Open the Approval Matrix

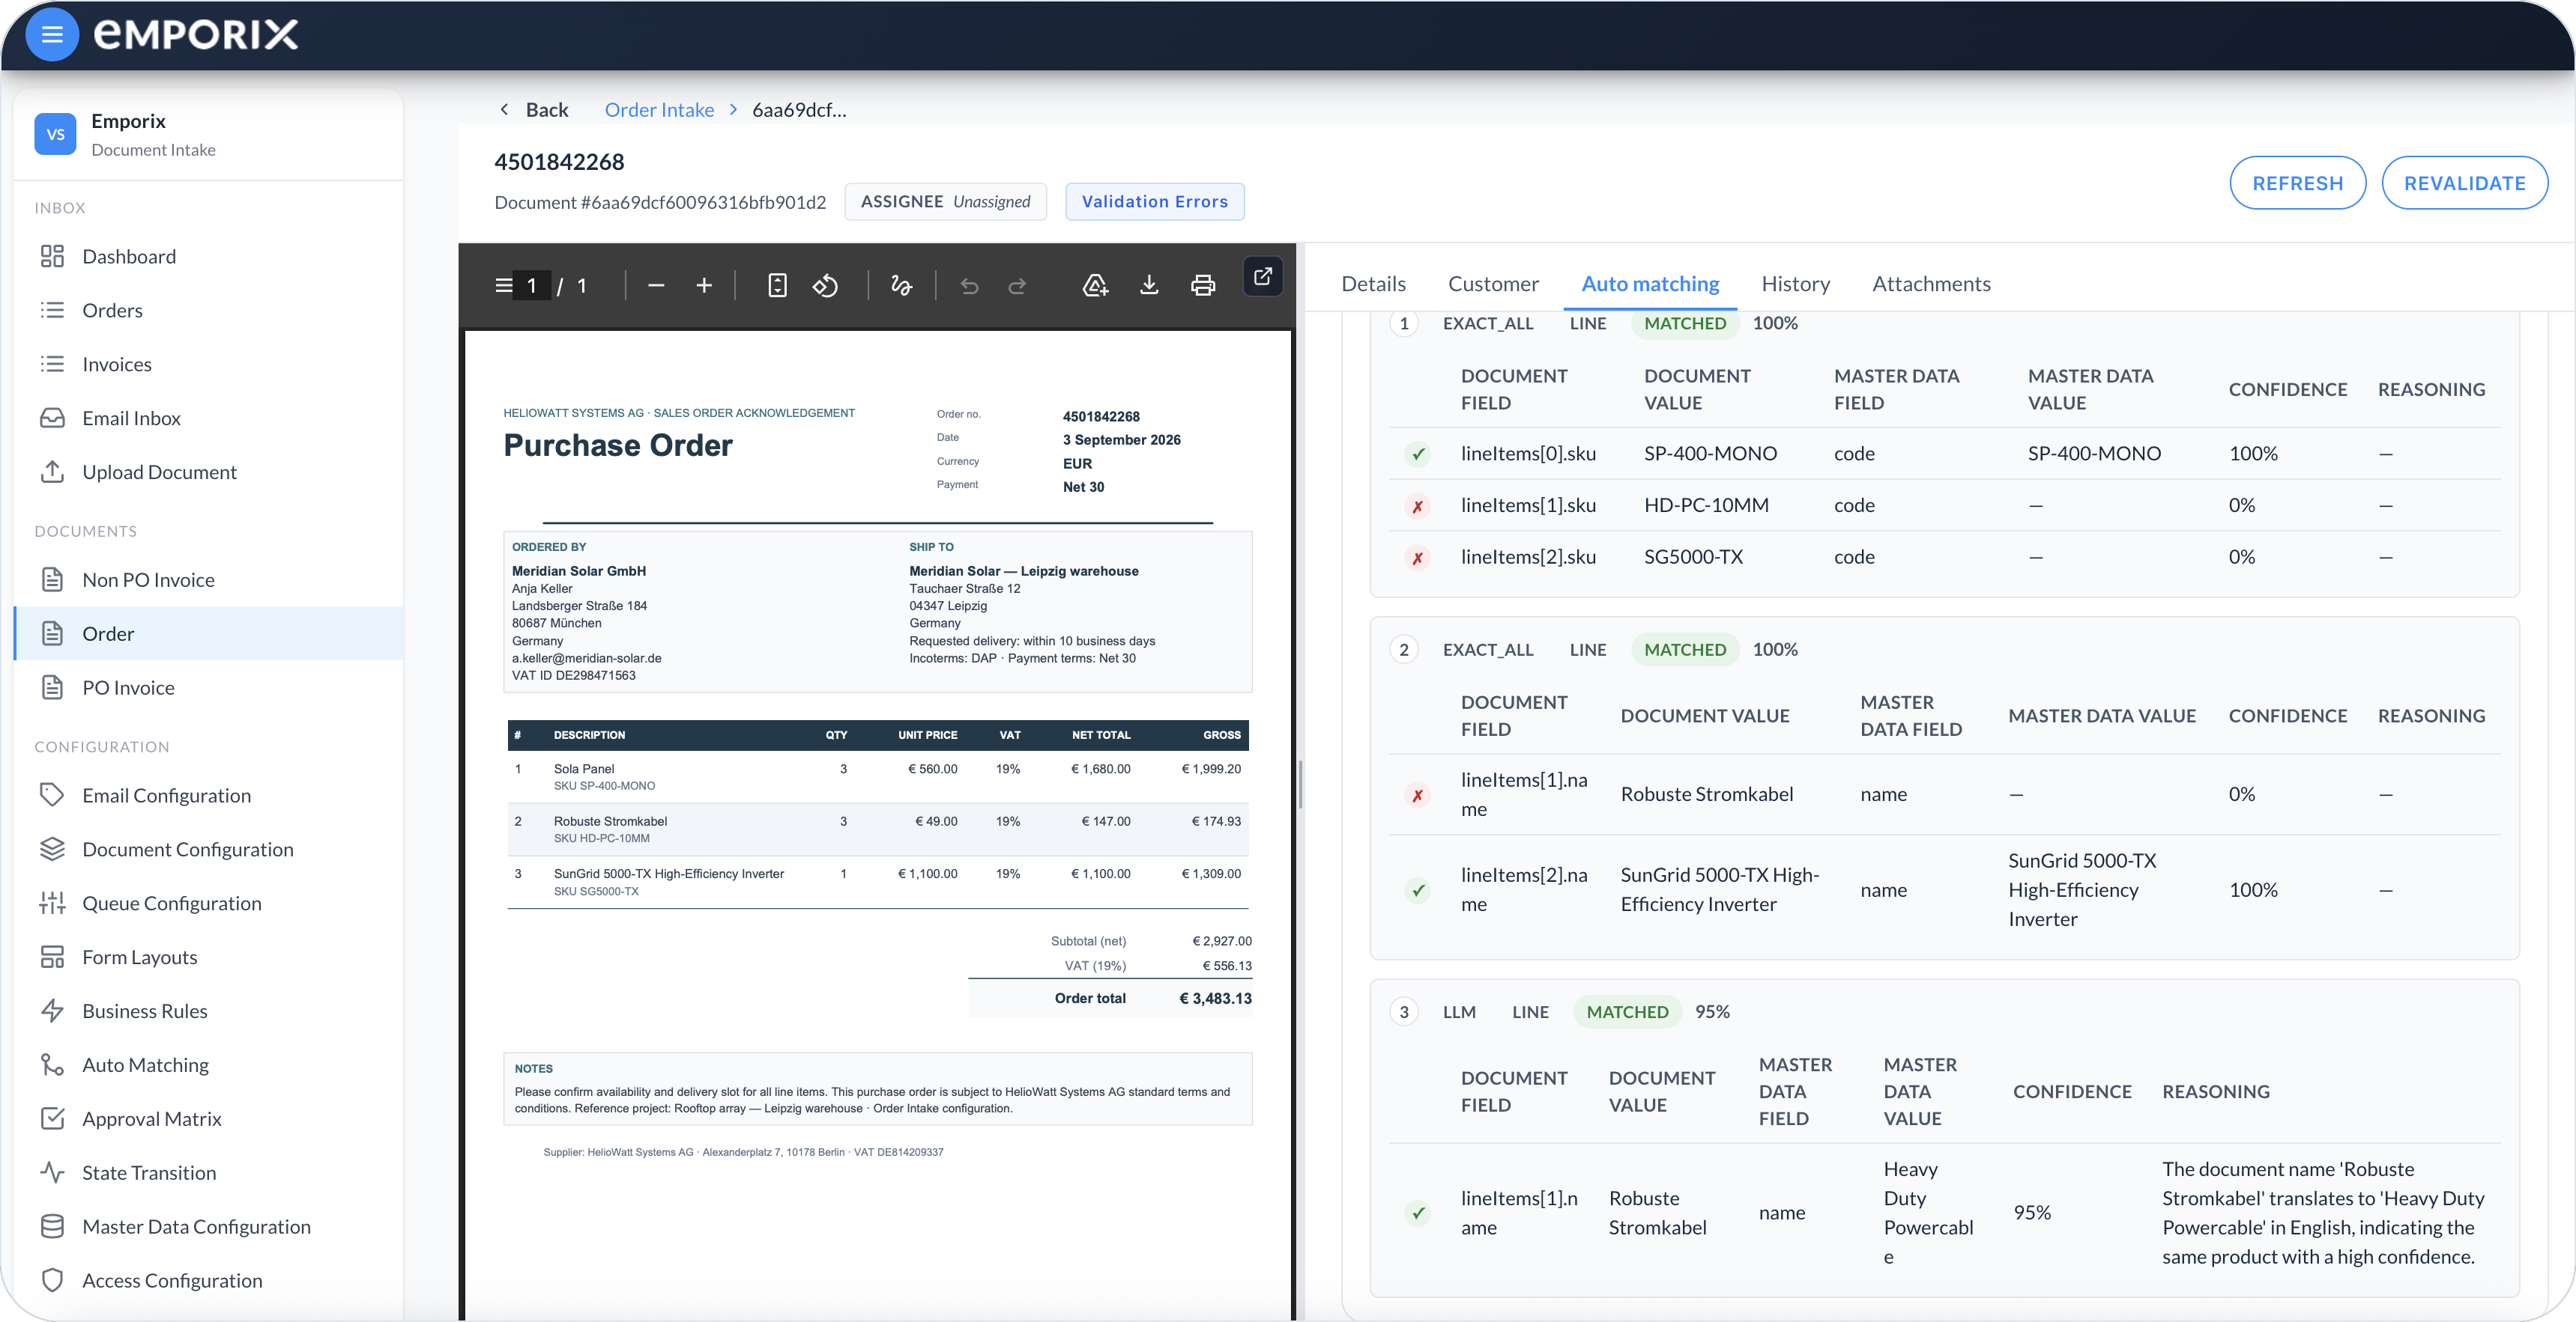(208, 1119)
